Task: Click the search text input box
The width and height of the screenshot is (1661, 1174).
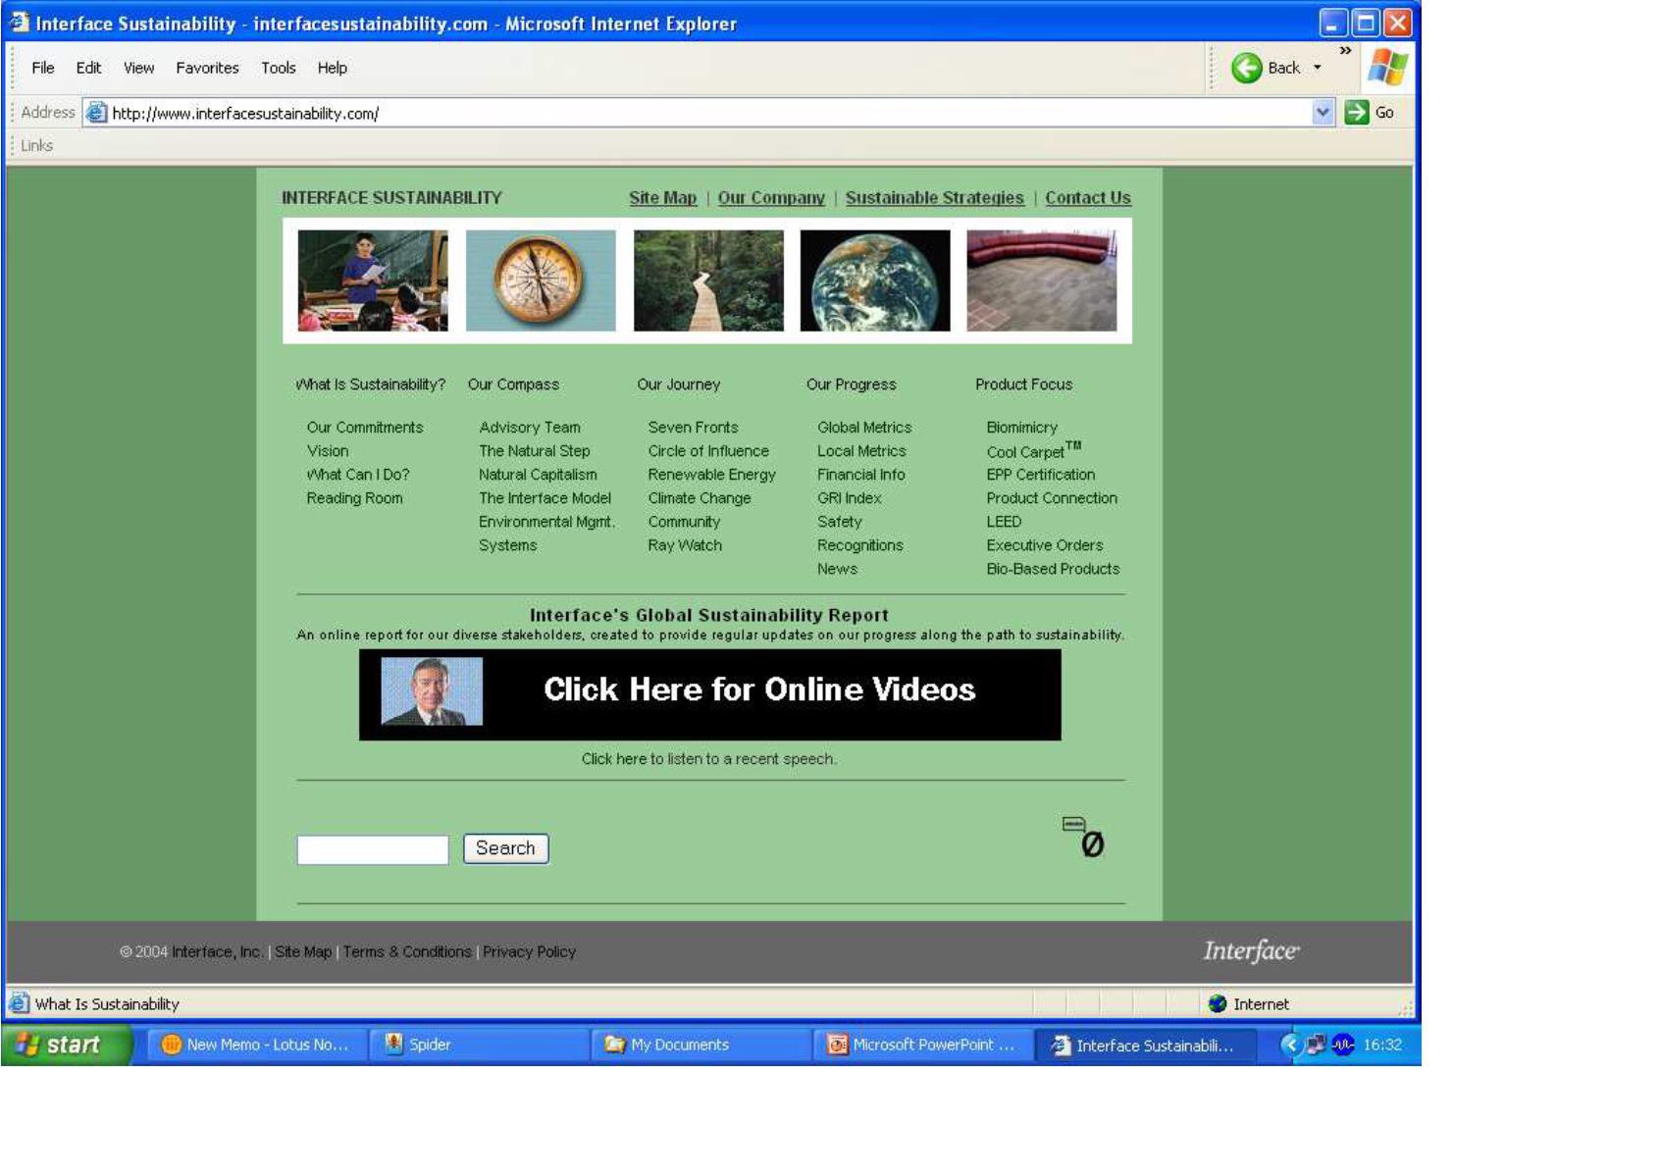Action: pos(373,850)
